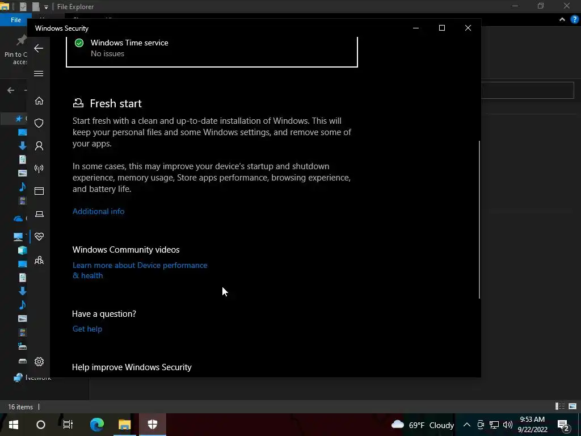Click the File Explorer search box
The height and width of the screenshot is (436, 581).
(x=527, y=90)
